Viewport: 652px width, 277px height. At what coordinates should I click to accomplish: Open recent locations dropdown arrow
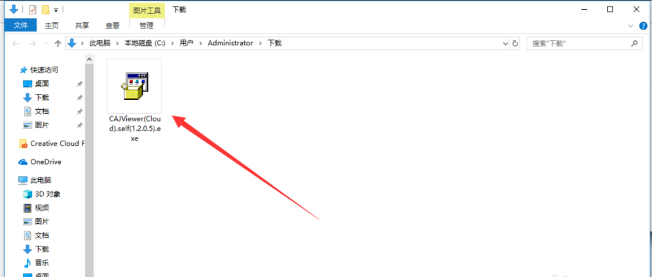click(x=45, y=44)
